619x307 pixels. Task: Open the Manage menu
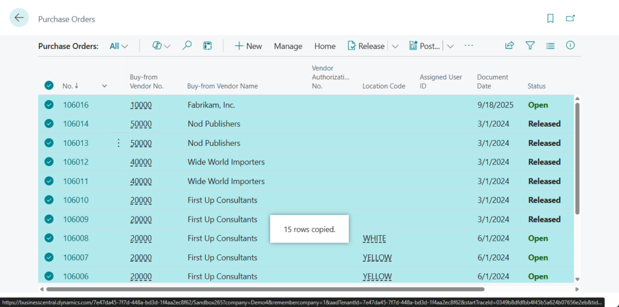tap(288, 46)
